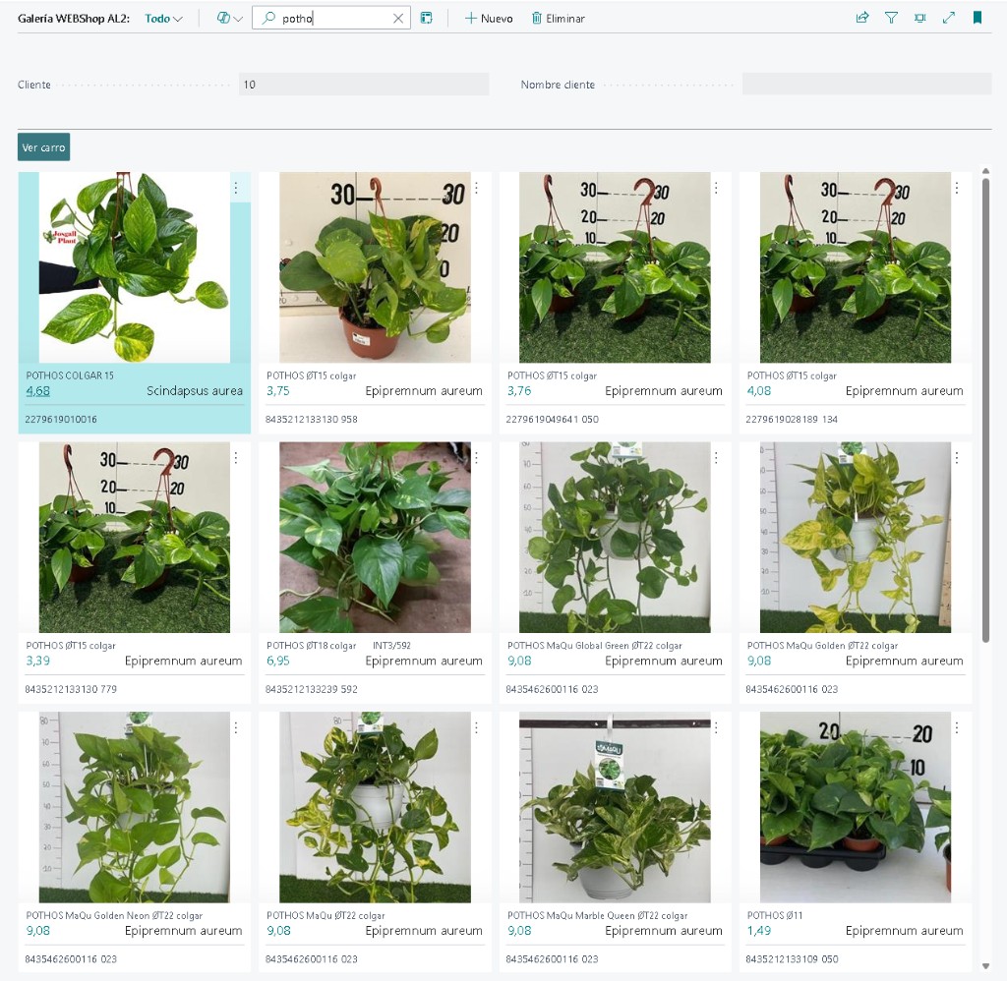The width and height of the screenshot is (1007, 981).
Task: Open options menu for MaQu Golden ØT22 card
Action: pyautogui.click(x=957, y=457)
